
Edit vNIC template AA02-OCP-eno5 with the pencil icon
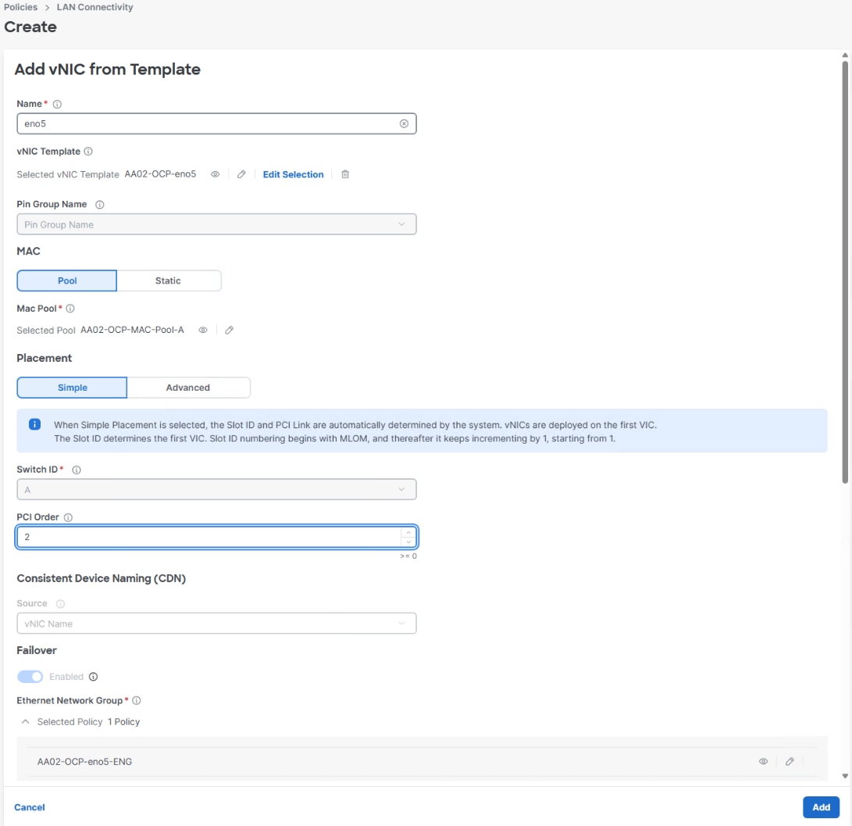click(x=241, y=174)
